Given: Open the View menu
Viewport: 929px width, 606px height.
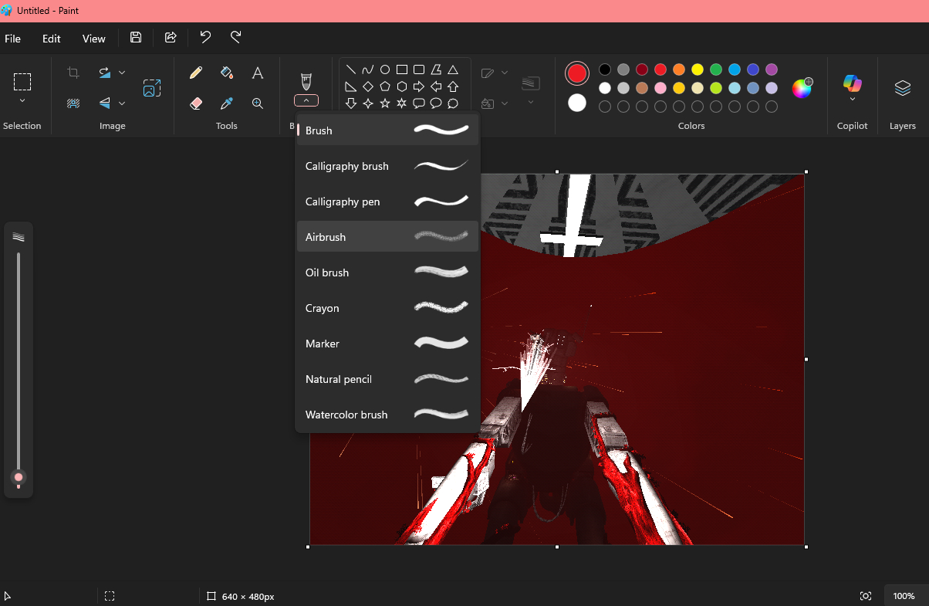Looking at the screenshot, I should coord(94,39).
